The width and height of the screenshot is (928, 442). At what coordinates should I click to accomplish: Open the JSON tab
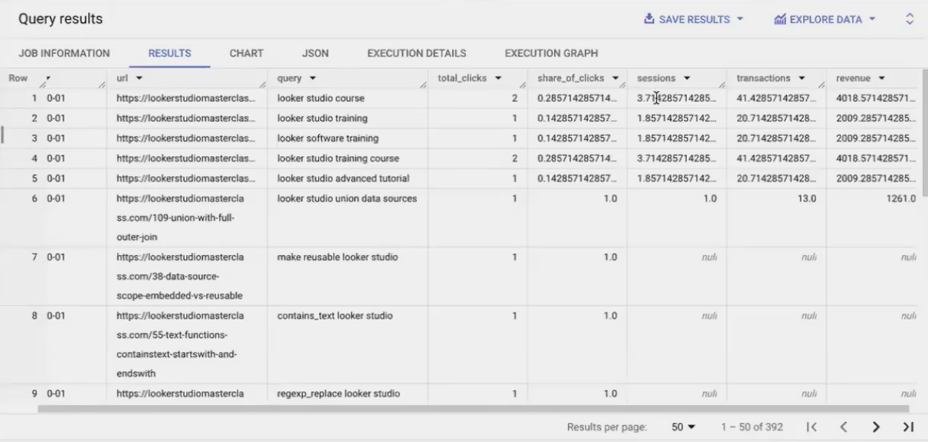point(316,54)
